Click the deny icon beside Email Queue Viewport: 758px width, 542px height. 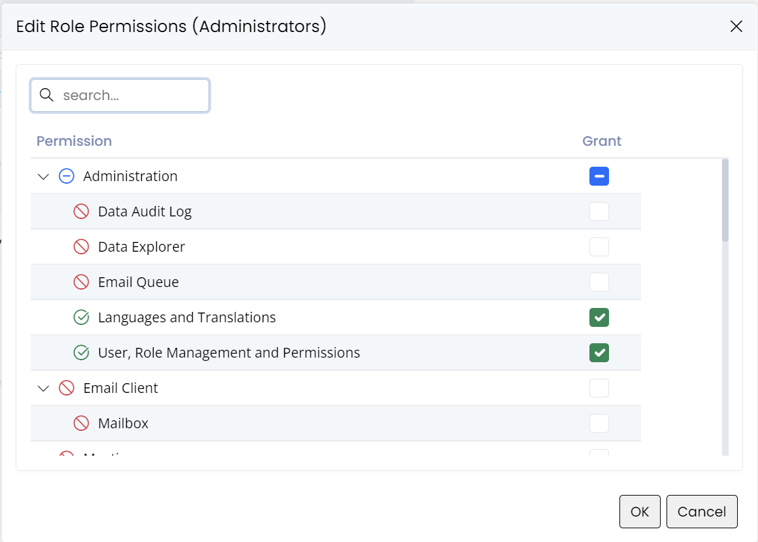81,282
